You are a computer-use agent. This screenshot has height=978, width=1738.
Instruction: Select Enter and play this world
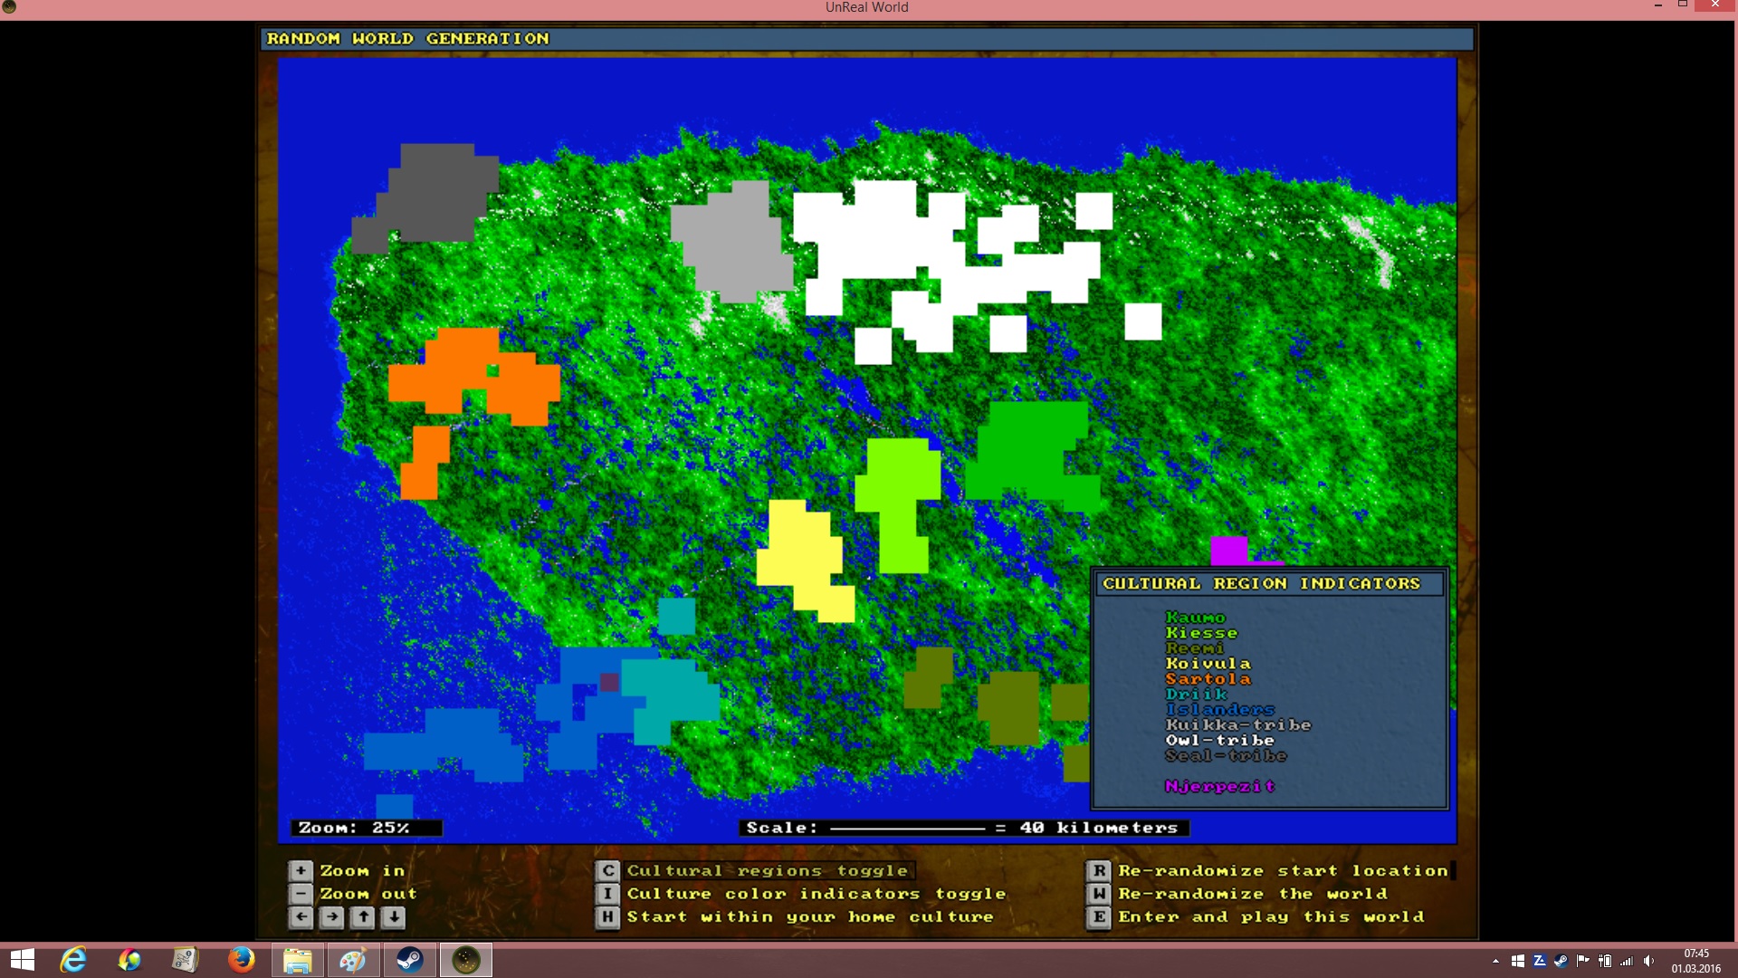coord(1271,917)
